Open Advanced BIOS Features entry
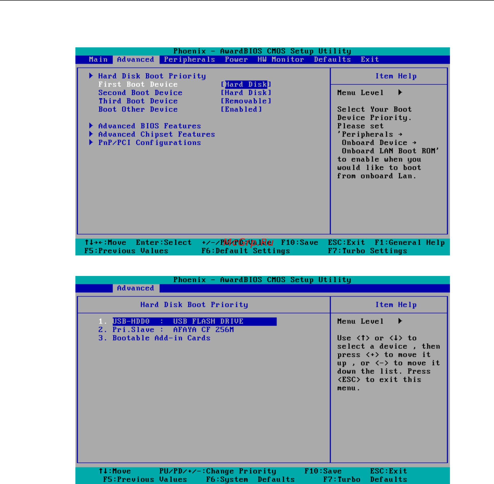 pos(150,126)
